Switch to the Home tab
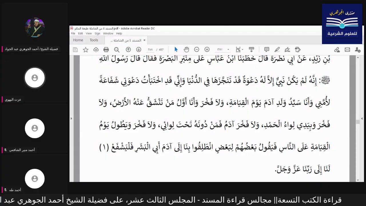 [78, 40]
